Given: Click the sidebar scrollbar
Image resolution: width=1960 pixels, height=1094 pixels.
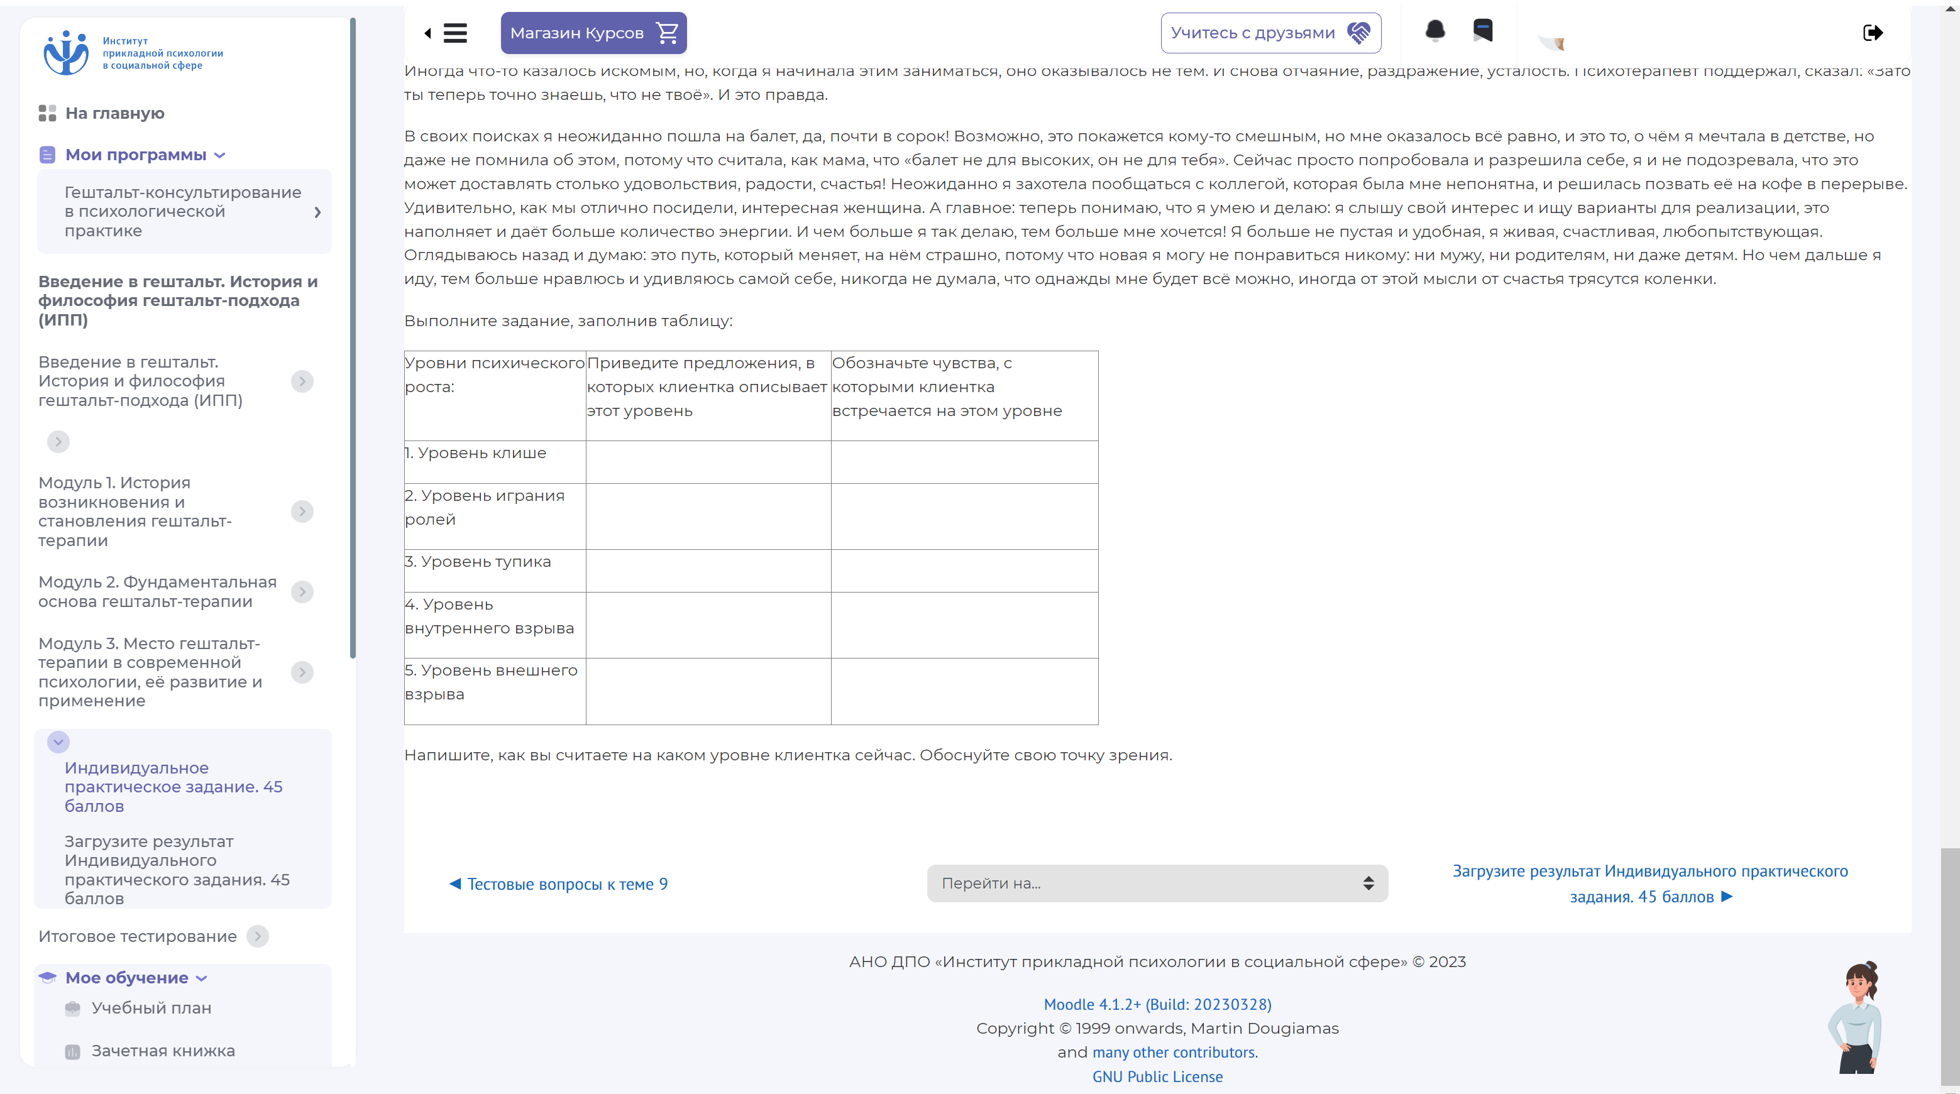Looking at the screenshot, I should (x=352, y=339).
